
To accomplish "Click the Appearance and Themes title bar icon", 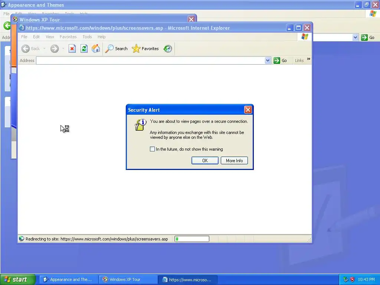I will 3,4.
